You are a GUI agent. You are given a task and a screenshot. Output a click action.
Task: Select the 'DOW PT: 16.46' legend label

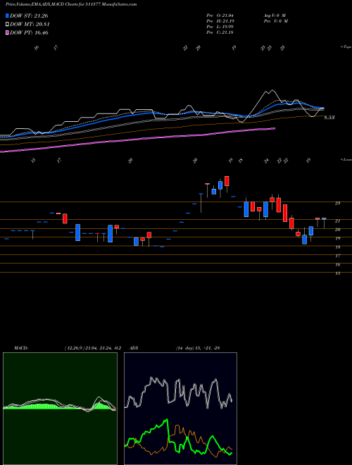[29, 33]
